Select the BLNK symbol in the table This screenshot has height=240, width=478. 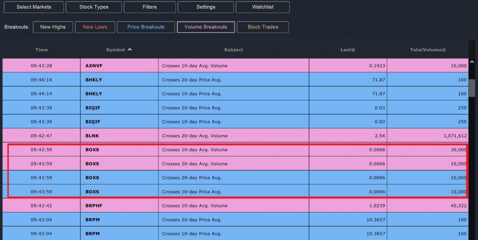(x=92, y=136)
